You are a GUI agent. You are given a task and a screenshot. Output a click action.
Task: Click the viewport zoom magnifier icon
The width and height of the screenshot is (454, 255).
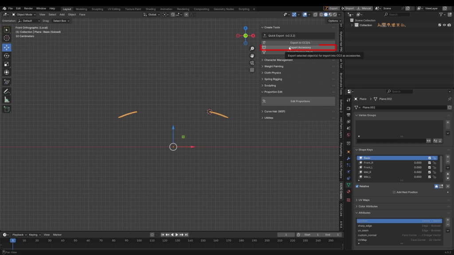tap(252, 49)
